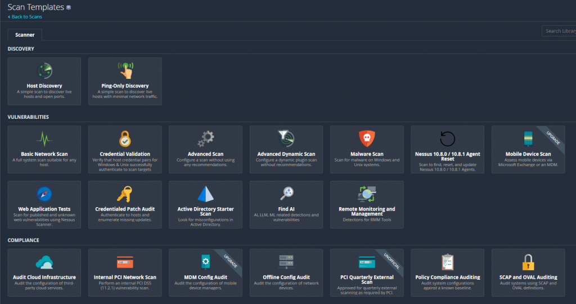Viewport: 576px width, 304px height.
Task: Click the Credentialed Patch Audit keys icon
Action: click(x=124, y=194)
